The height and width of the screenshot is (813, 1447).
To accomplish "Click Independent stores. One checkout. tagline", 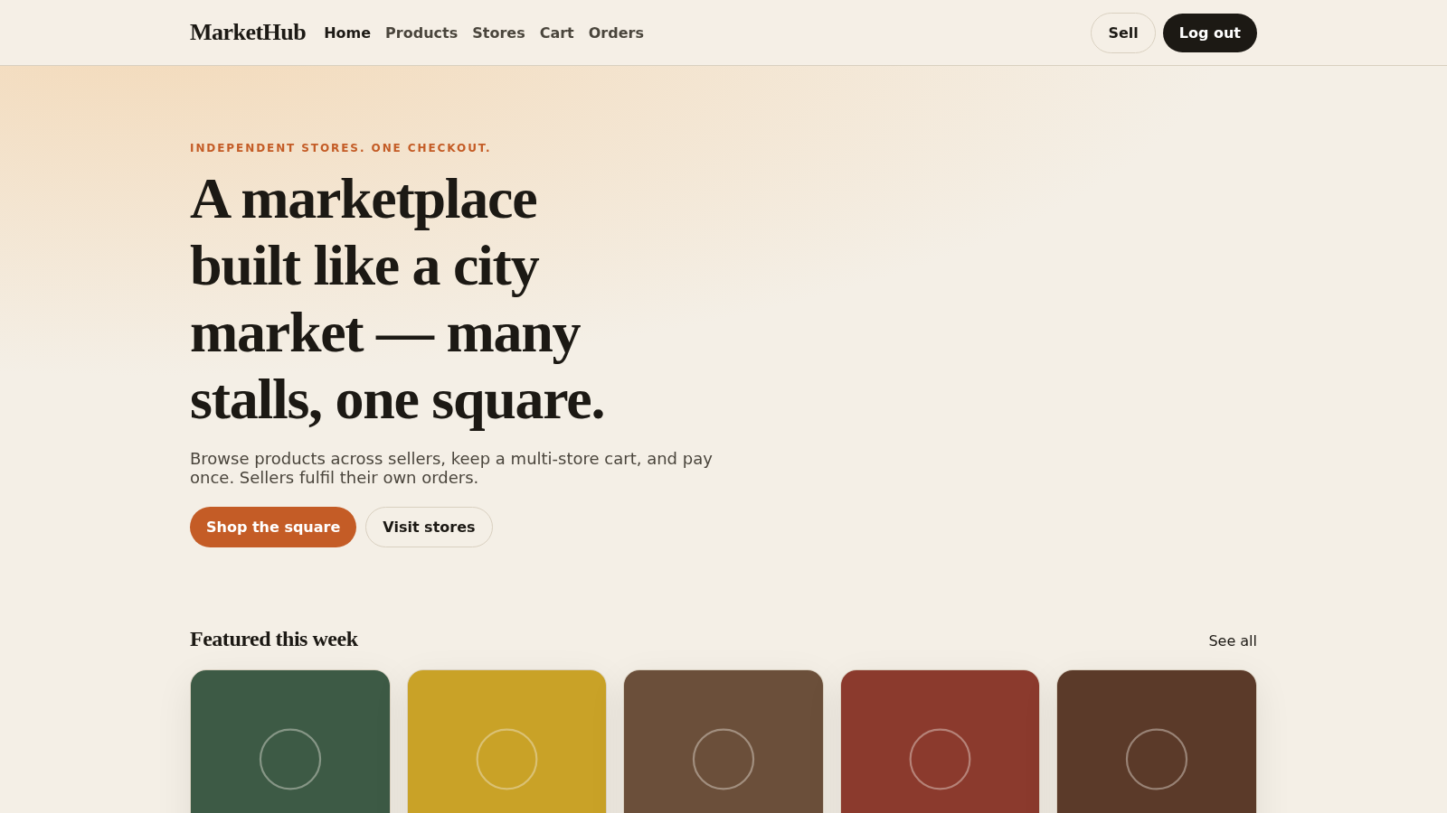I will [x=340, y=148].
